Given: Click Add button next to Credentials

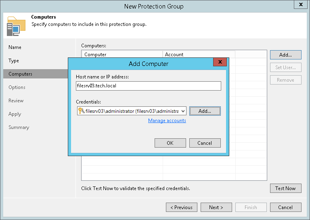Looking at the screenshot, I should [x=205, y=111].
